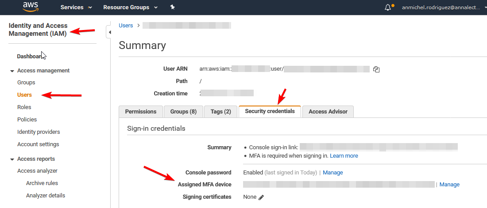487x208 pixels.
Task: Open Roles in the sidebar
Action: (24, 107)
